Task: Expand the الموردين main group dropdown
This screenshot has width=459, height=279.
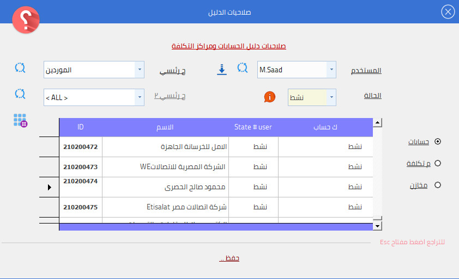Action: point(140,70)
